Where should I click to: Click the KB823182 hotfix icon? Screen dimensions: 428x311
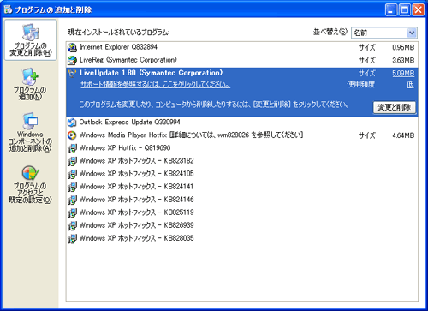(72, 161)
